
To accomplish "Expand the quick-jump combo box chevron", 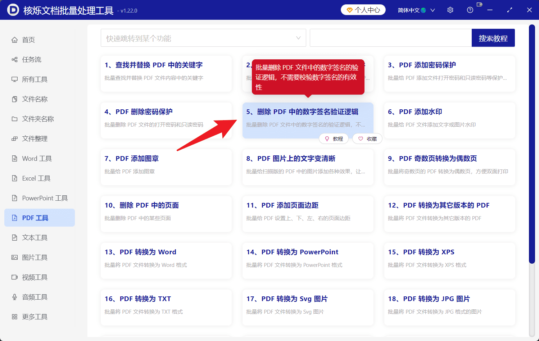I will click(298, 38).
